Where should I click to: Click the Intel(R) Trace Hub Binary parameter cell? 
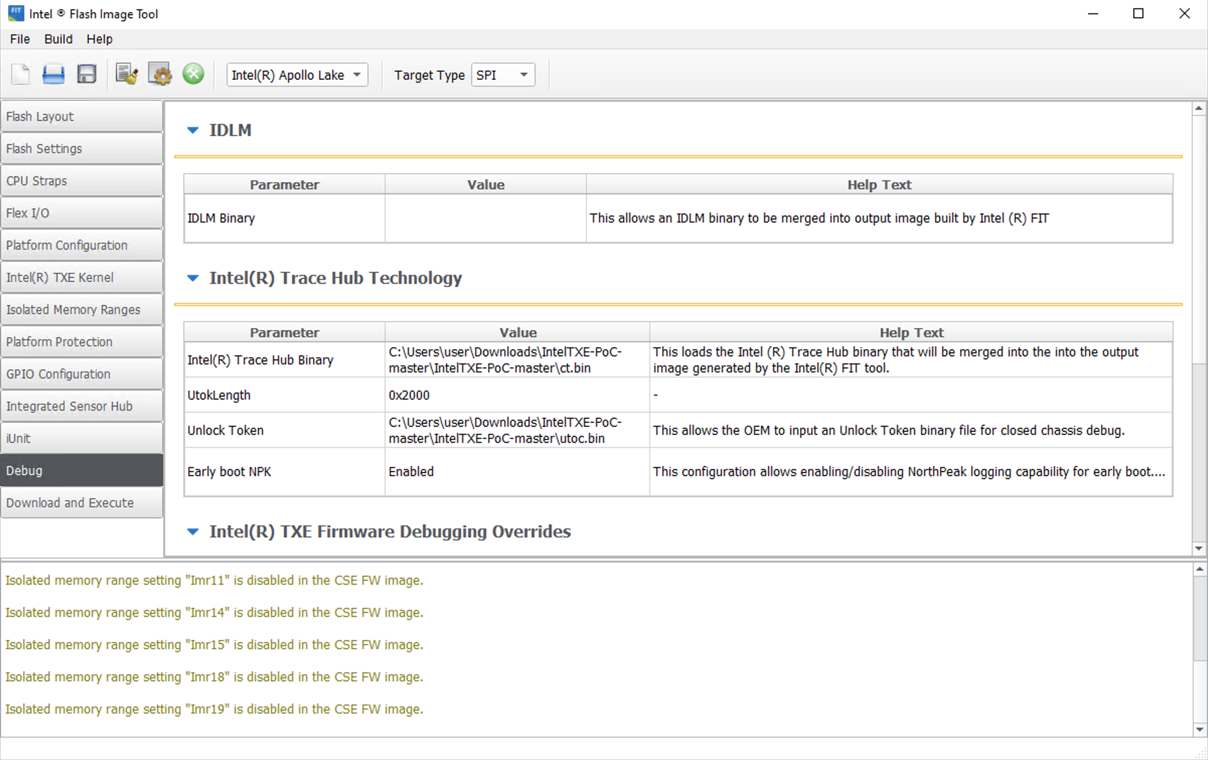[x=284, y=360]
